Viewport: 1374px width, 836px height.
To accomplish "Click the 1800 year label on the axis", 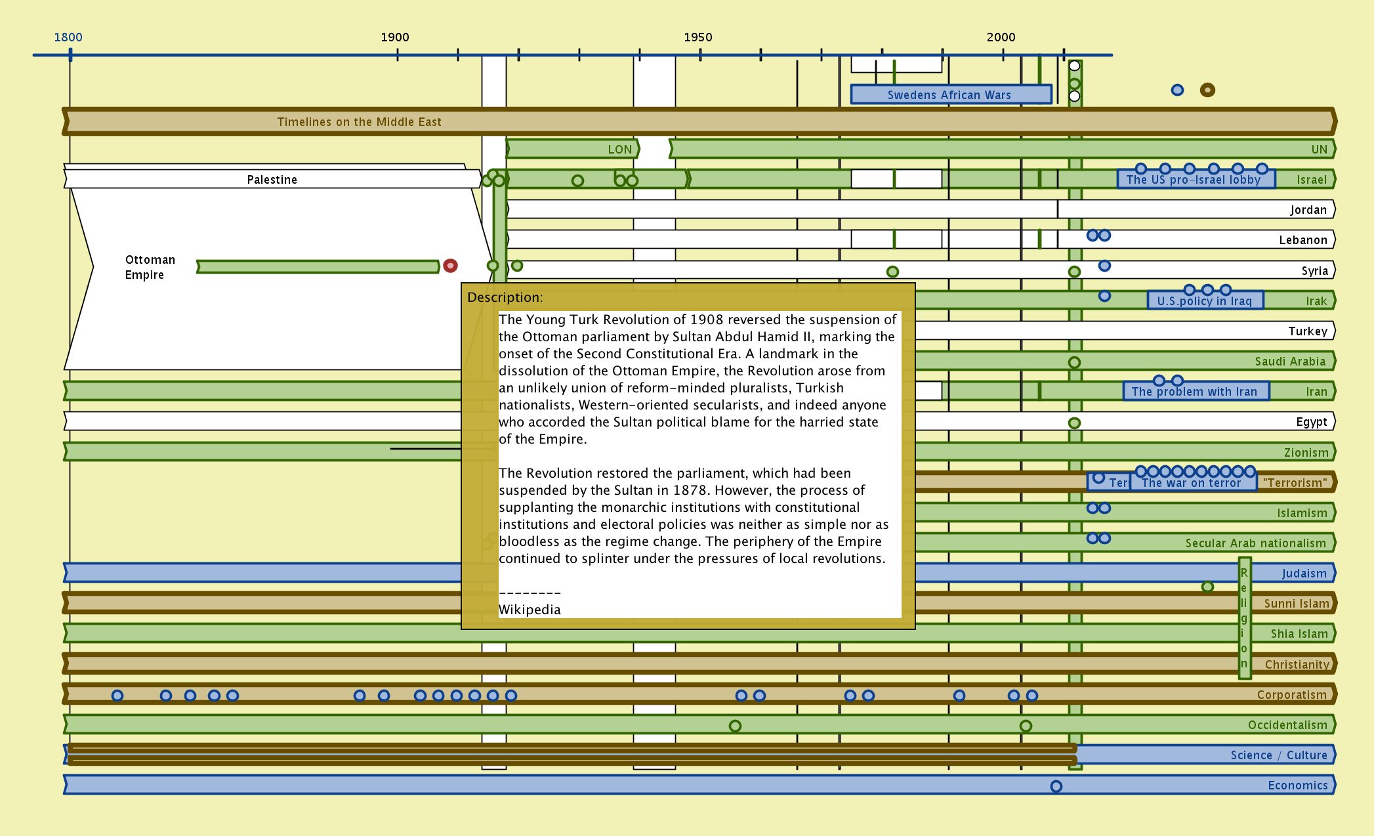I will tap(68, 37).
